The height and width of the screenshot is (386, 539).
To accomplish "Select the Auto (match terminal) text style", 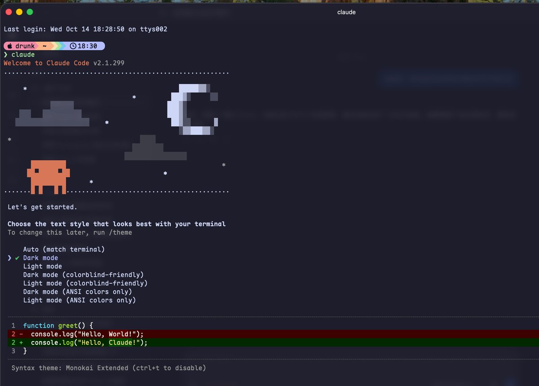I will pos(64,249).
